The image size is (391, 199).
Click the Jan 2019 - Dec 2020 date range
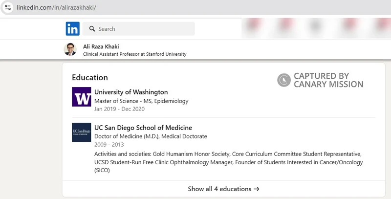tap(119, 109)
